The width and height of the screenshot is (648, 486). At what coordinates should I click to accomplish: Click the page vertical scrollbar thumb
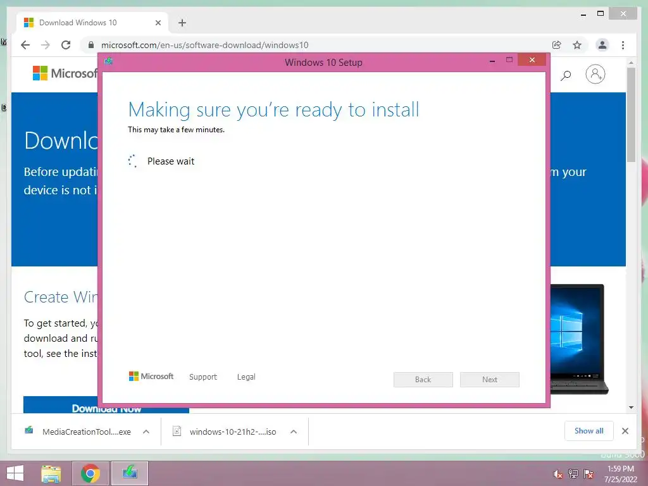(631, 115)
